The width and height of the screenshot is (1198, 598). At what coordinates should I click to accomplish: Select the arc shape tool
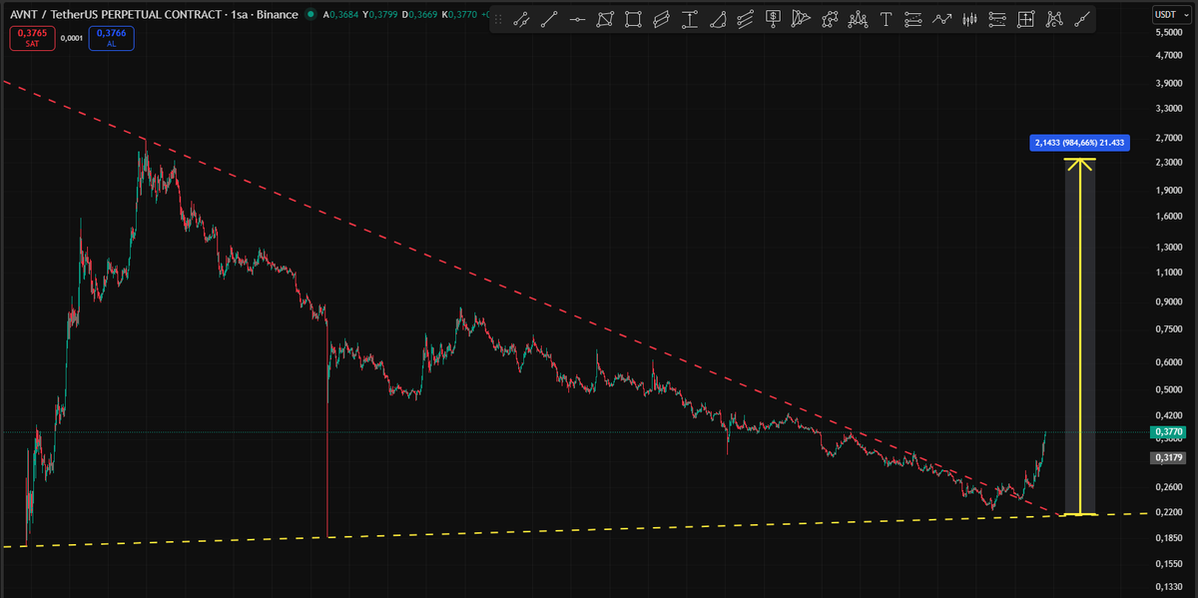coord(718,19)
